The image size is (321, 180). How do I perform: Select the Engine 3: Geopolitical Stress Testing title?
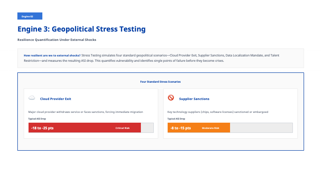(x=82, y=29)
